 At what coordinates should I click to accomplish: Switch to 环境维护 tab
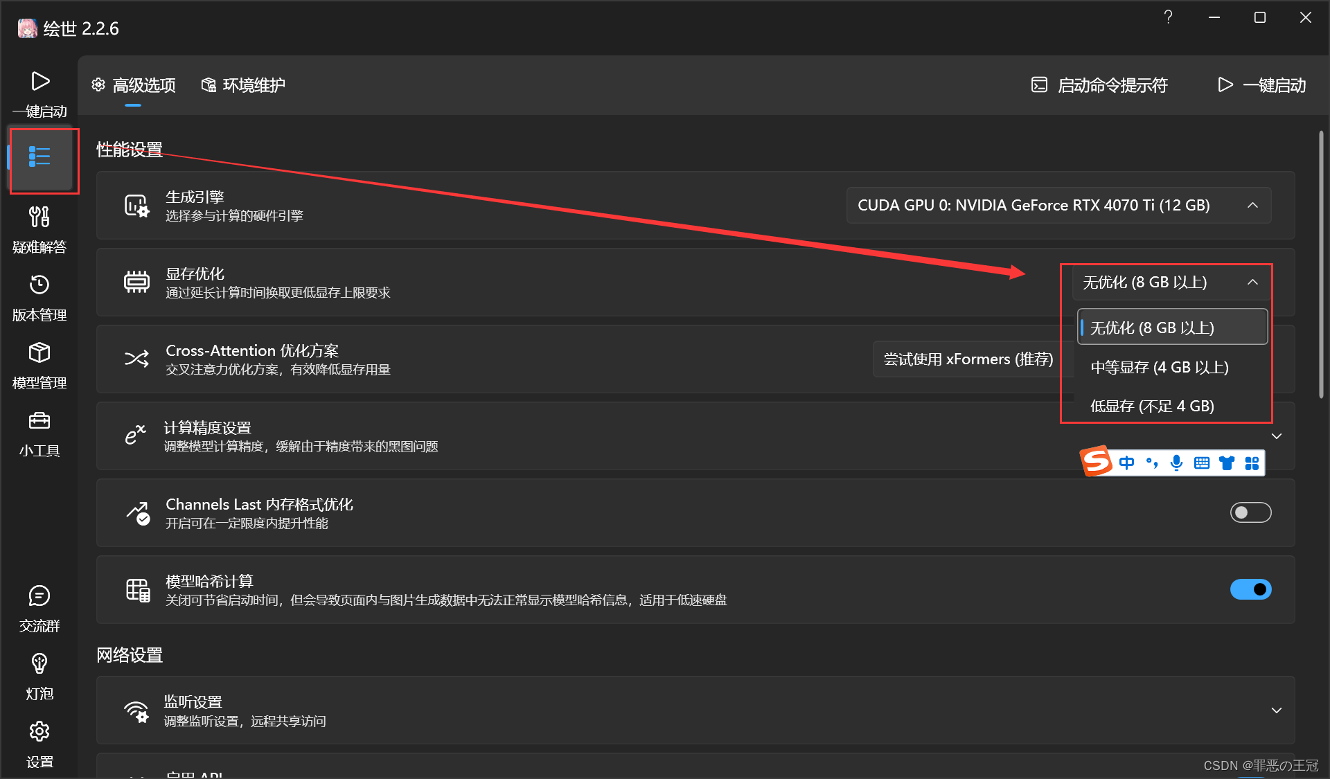[243, 85]
